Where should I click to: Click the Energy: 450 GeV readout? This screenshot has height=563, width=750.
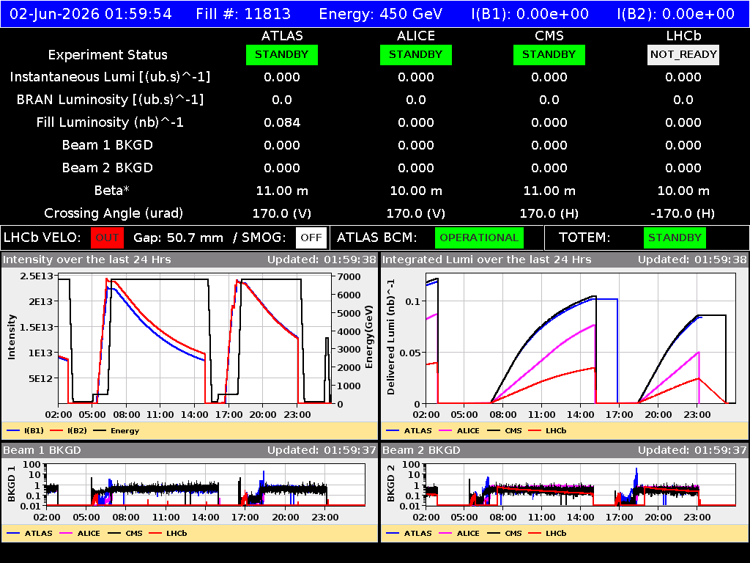tap(381, 14)
